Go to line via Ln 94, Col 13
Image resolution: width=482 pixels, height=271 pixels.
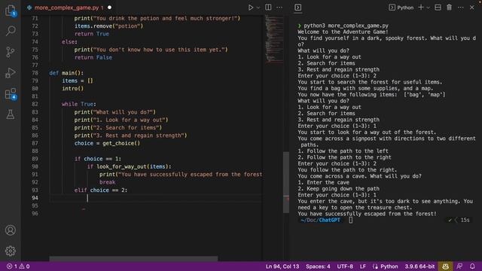282,266
